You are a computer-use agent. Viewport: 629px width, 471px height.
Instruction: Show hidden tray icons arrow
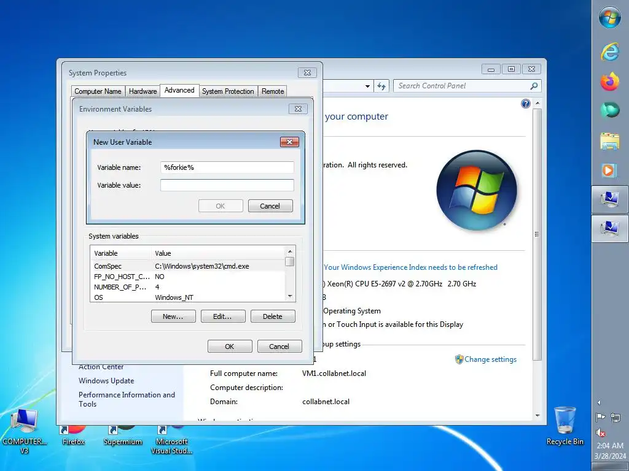(599, 402)
